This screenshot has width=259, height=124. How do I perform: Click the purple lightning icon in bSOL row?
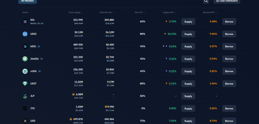coord(167,46)
